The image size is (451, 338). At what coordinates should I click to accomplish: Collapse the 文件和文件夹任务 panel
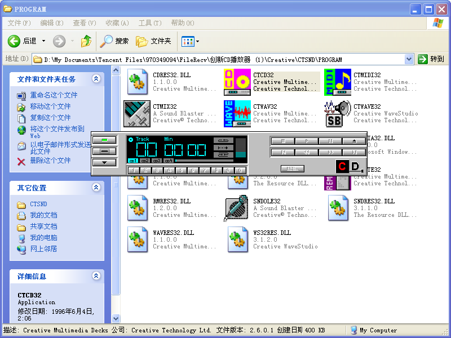[96, 79]
